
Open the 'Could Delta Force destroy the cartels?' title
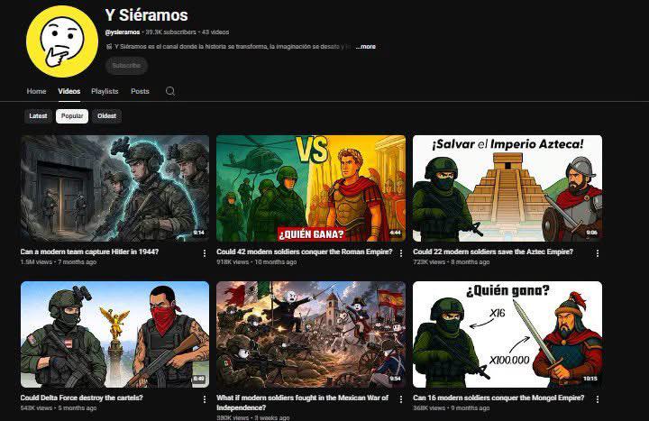(x=81, y=398)
